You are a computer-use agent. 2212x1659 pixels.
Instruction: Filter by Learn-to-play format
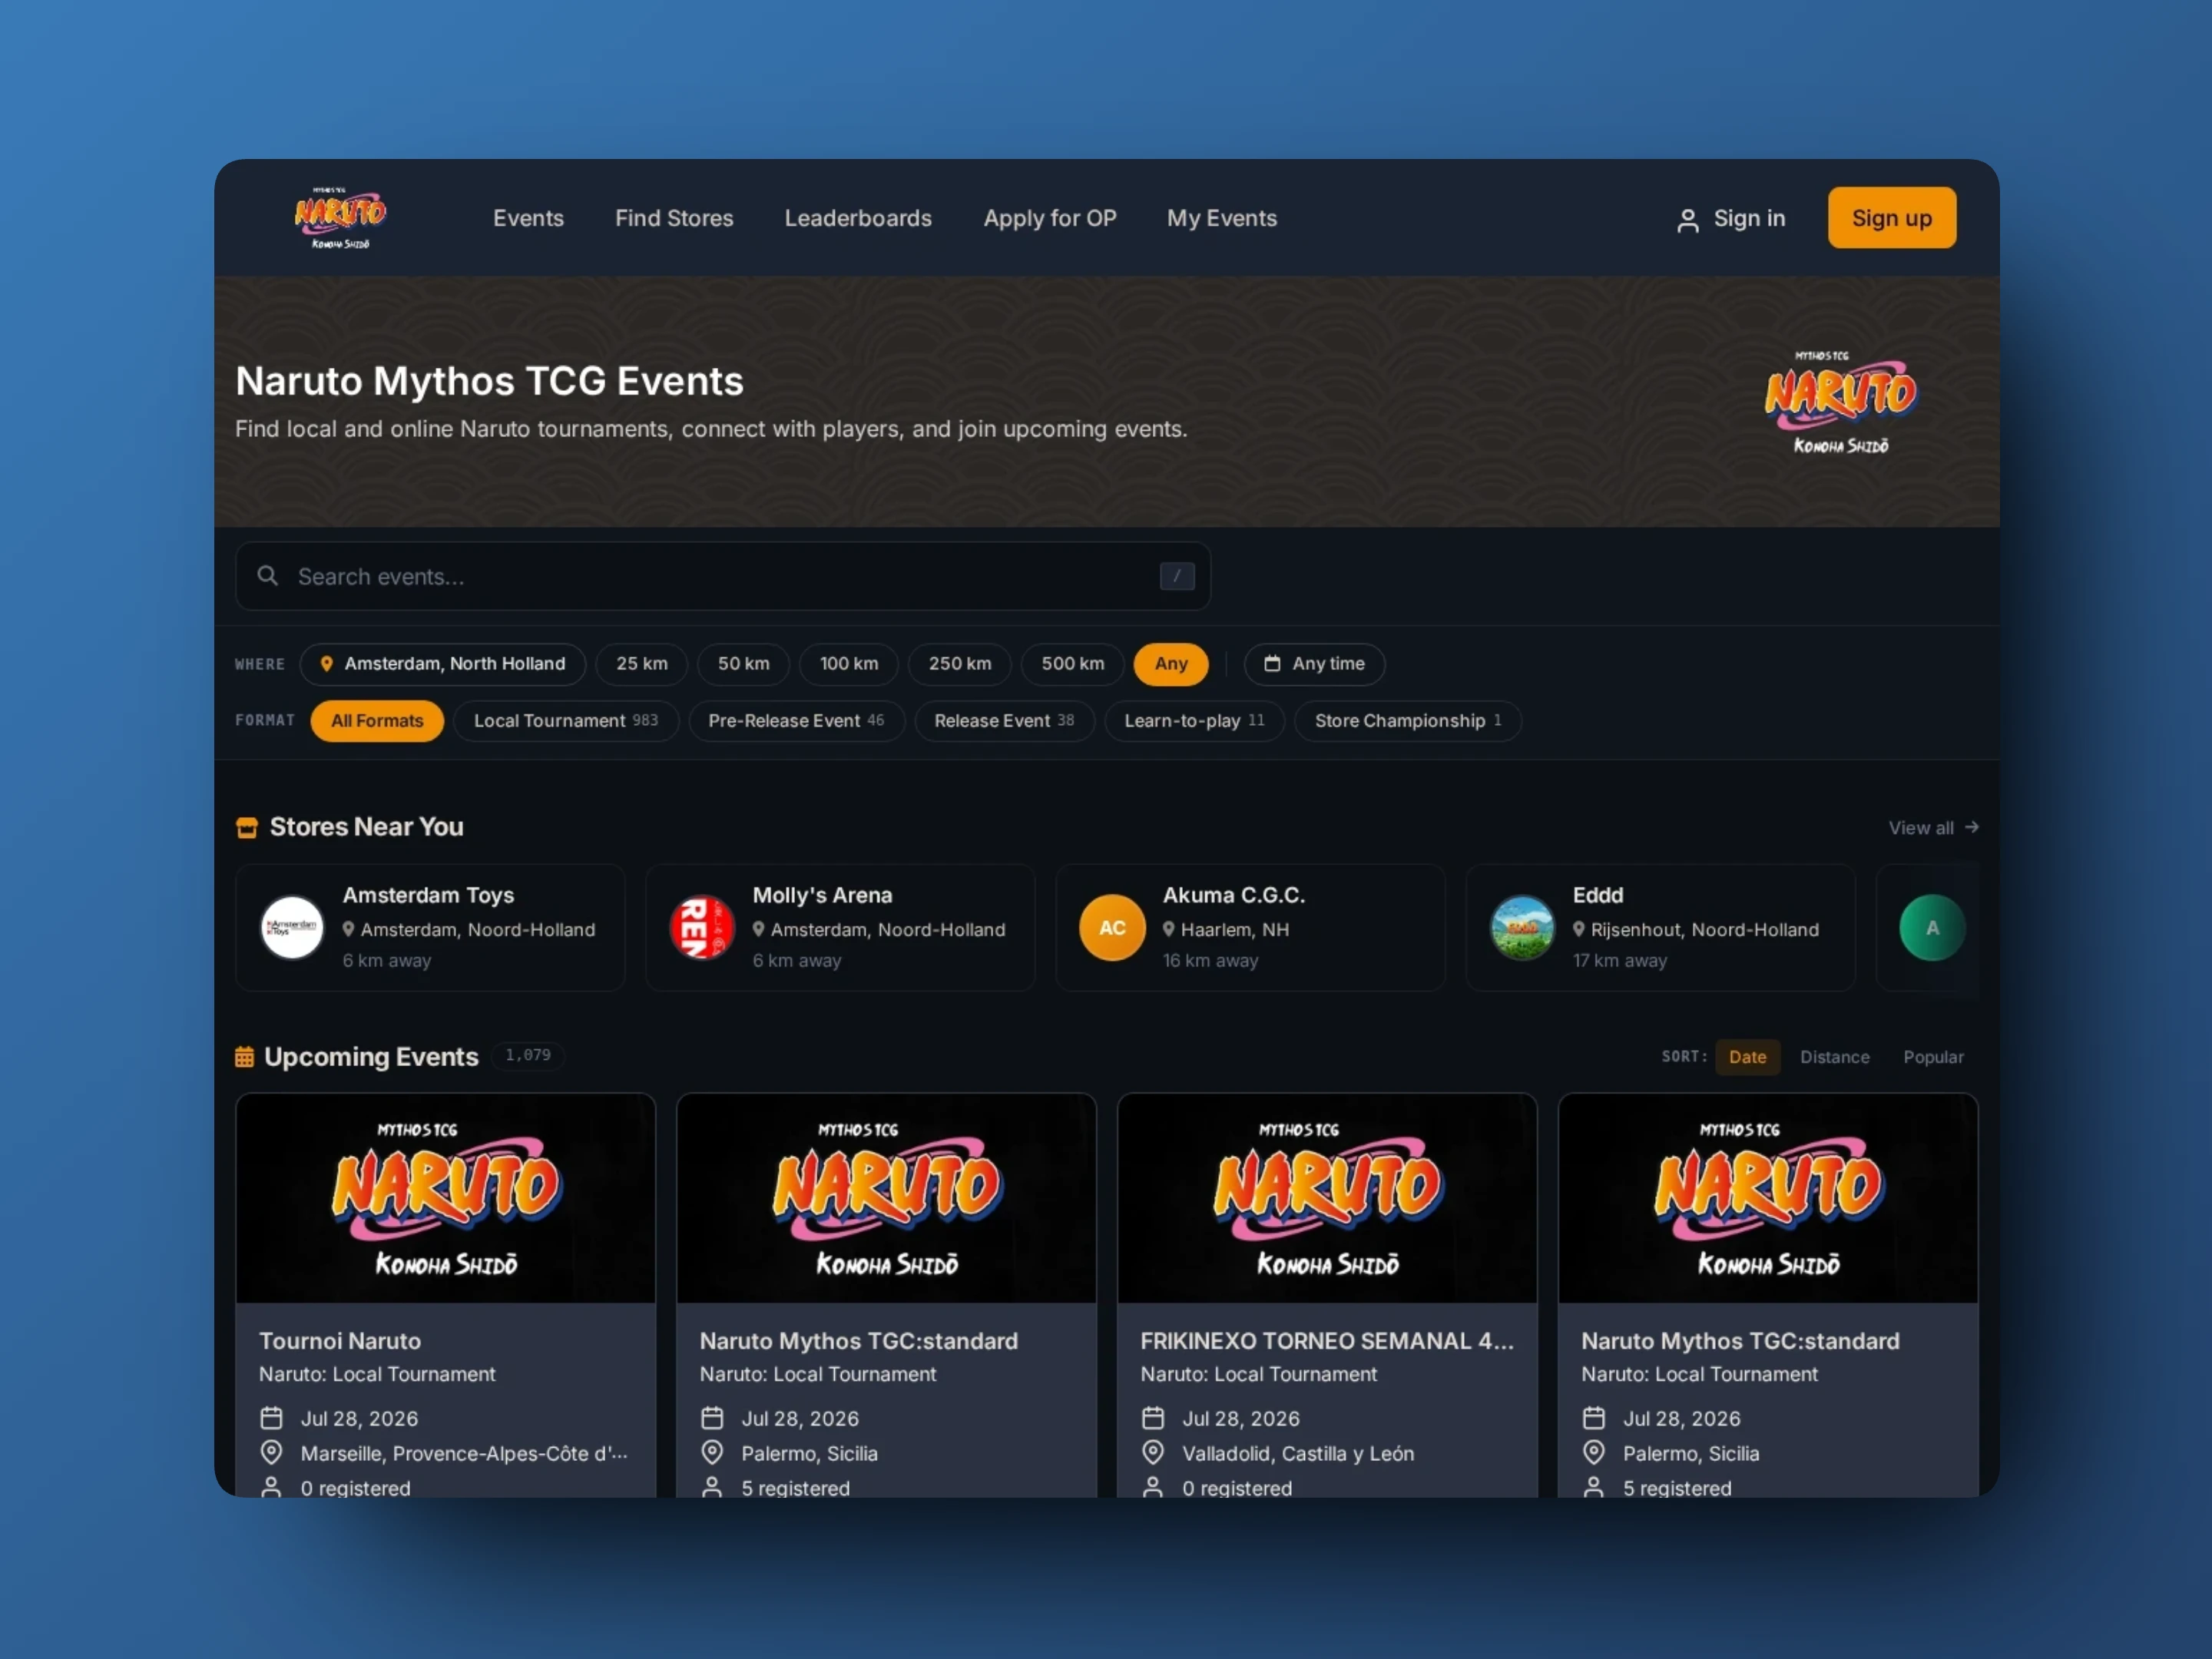1194,721
